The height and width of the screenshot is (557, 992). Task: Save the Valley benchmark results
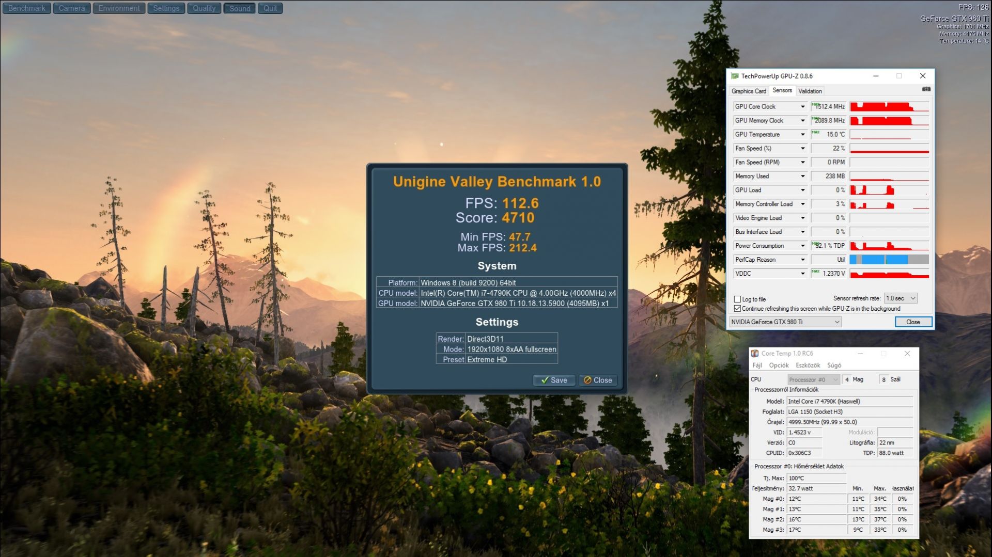tap(554, 380)
